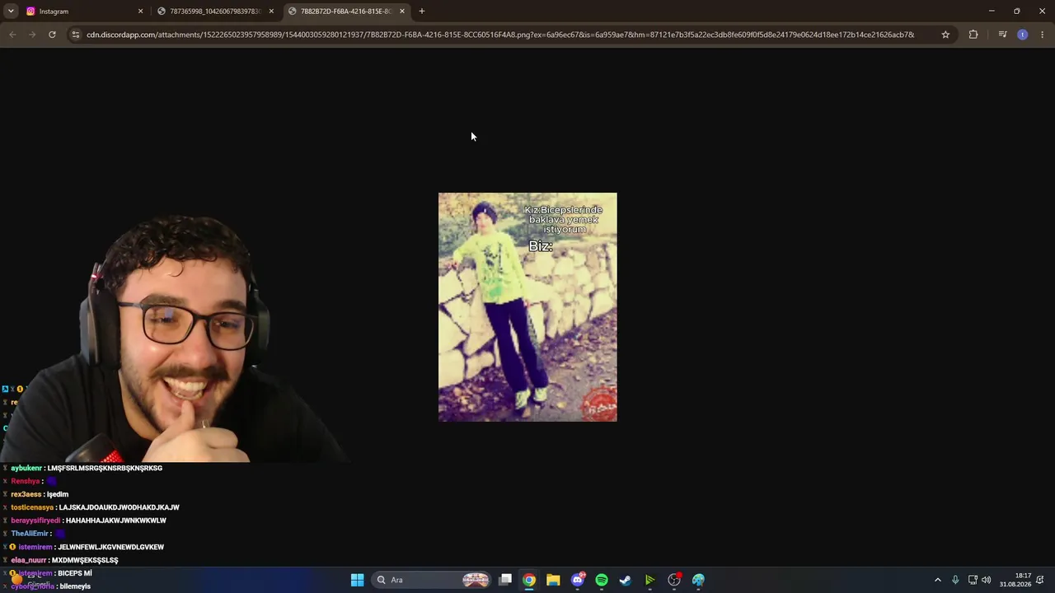
Task: Click the chat username elaa_nuurr
Action: (28, 560)
